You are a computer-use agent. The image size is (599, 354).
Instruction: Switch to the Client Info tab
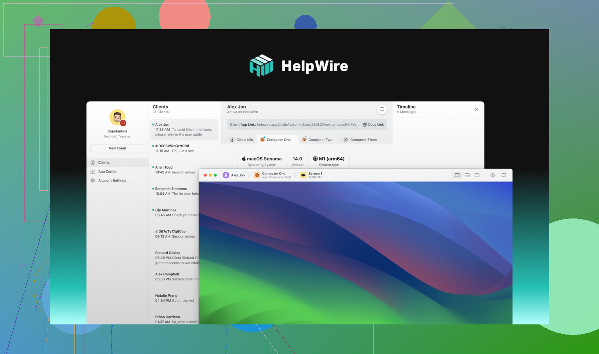point(241,140)
